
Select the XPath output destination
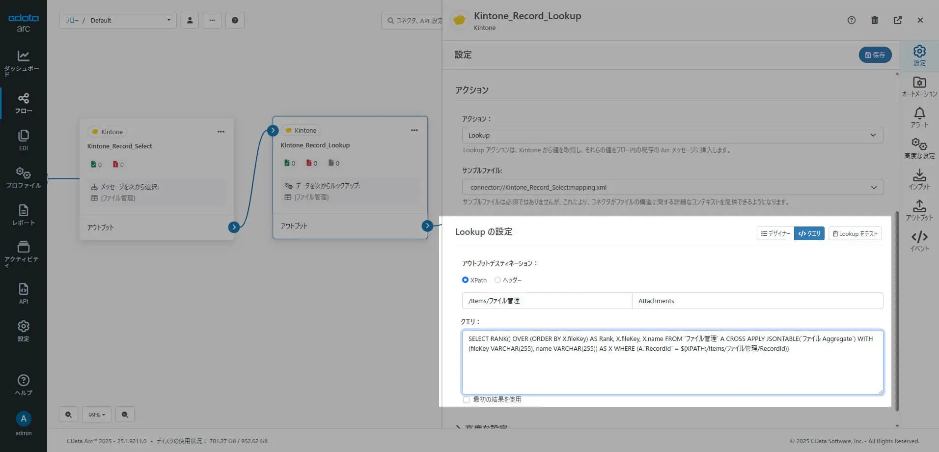tap(465, 280)
